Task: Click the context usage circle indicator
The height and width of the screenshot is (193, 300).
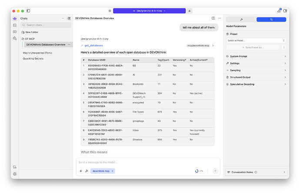Action: 197,171
